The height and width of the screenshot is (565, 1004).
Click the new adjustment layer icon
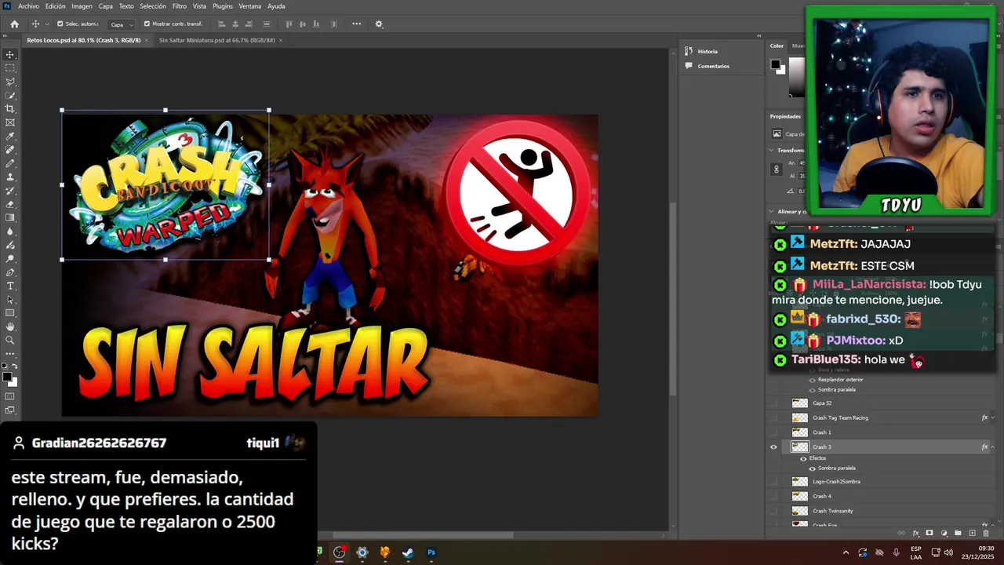[x=944, y=533]
